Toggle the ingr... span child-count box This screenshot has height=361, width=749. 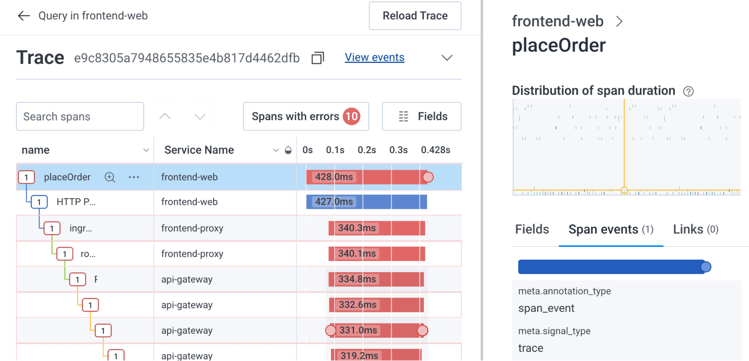point(52,228)
